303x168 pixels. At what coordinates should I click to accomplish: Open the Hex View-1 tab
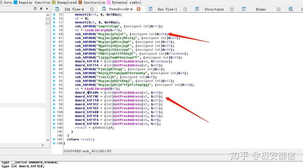(x=167, y=9)
